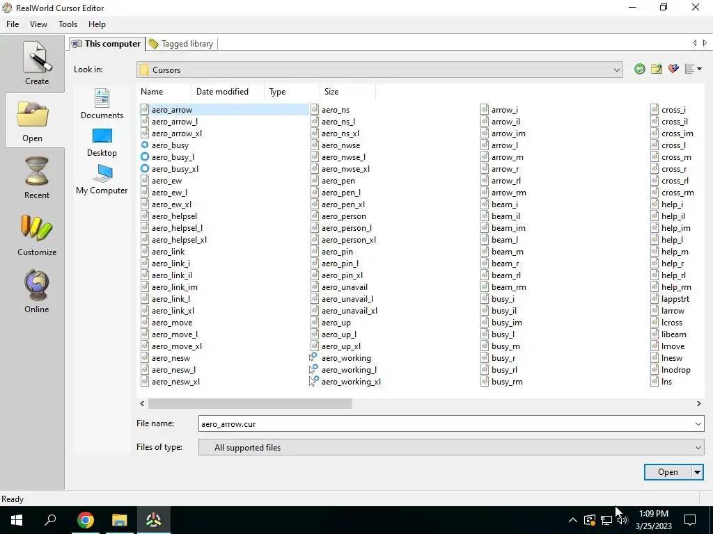
Task: Select aero_working cursor file
Action: pyautogui.click(x=340, y=358)
